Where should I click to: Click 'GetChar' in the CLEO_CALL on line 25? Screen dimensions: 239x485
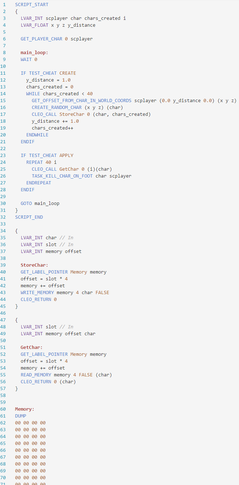pyautogui.click(x=69, y=169)
